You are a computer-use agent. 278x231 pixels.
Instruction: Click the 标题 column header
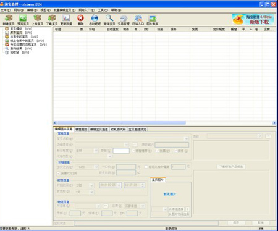click(66, 30)
